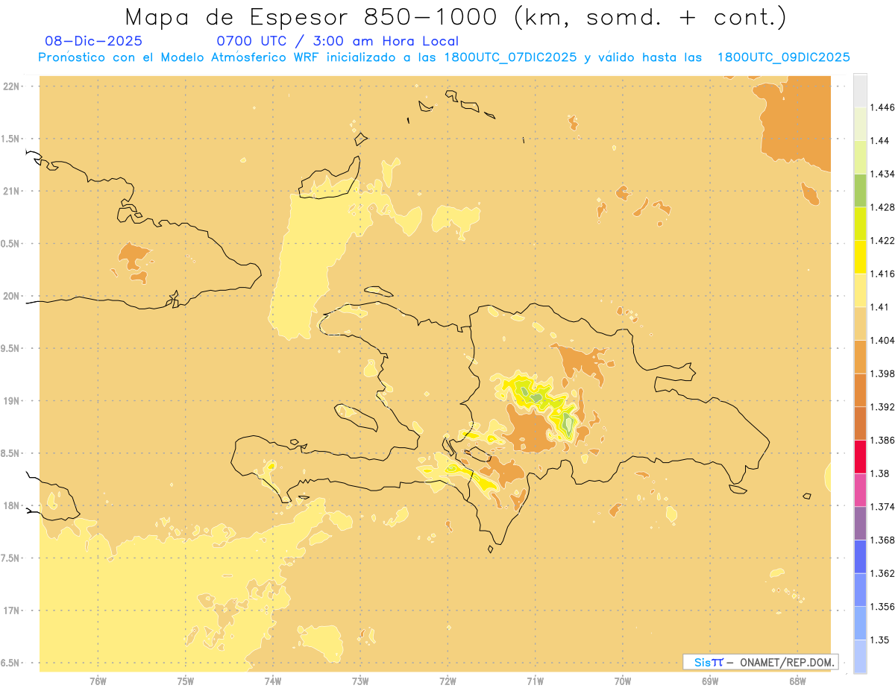
Task: Click the '1.404' value on the color scale
Action: tap(883, 340)
